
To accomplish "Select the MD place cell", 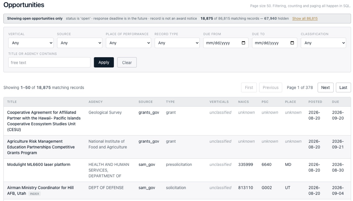I will (x=288, y=165).
